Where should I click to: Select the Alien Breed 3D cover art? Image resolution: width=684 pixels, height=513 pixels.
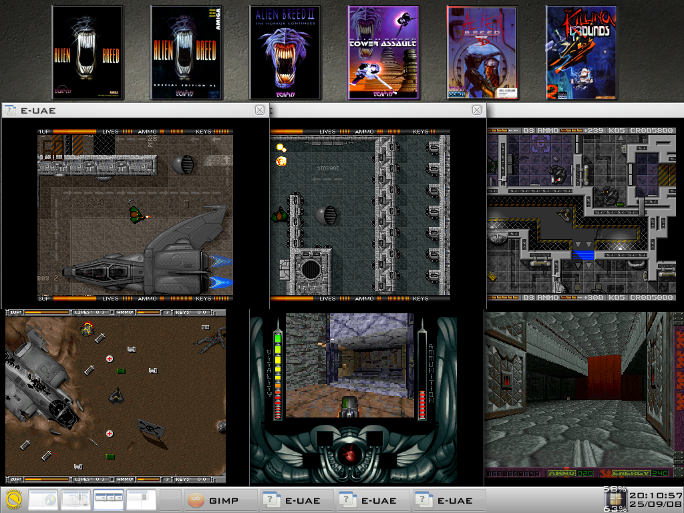pyautogui.click(x=482, y=53)
